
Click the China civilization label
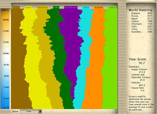pyautogui.click(x=86, y=7)
